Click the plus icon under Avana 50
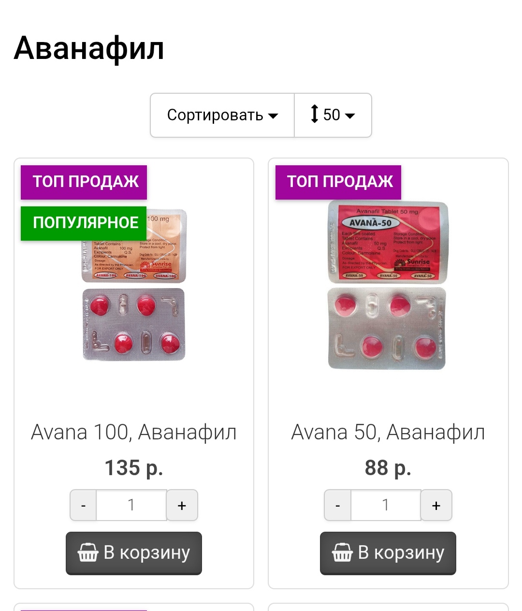 point(436,505)
